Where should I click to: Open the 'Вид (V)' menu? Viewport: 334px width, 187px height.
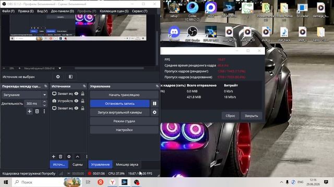pos(42,11)
